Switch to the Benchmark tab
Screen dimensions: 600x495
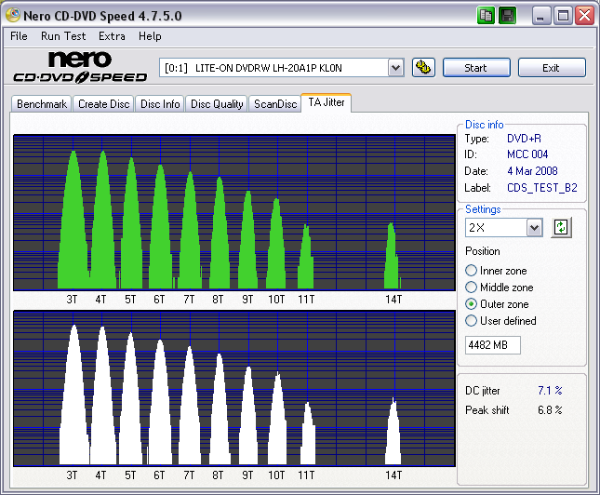pyautogui.click(x=42, y=104)
